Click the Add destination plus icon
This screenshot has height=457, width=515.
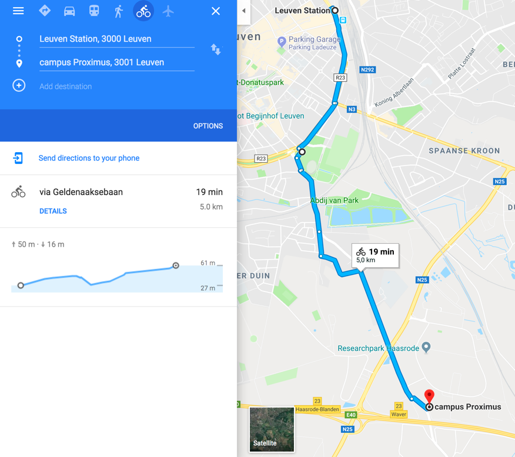[x=19, y=86]
